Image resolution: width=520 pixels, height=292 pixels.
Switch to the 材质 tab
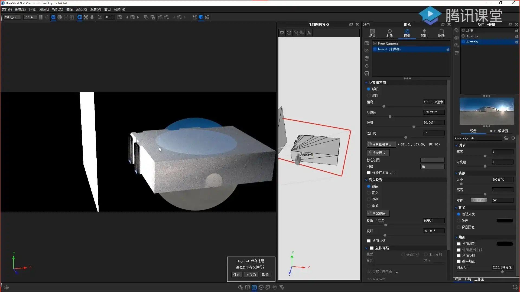click(389, 33)
